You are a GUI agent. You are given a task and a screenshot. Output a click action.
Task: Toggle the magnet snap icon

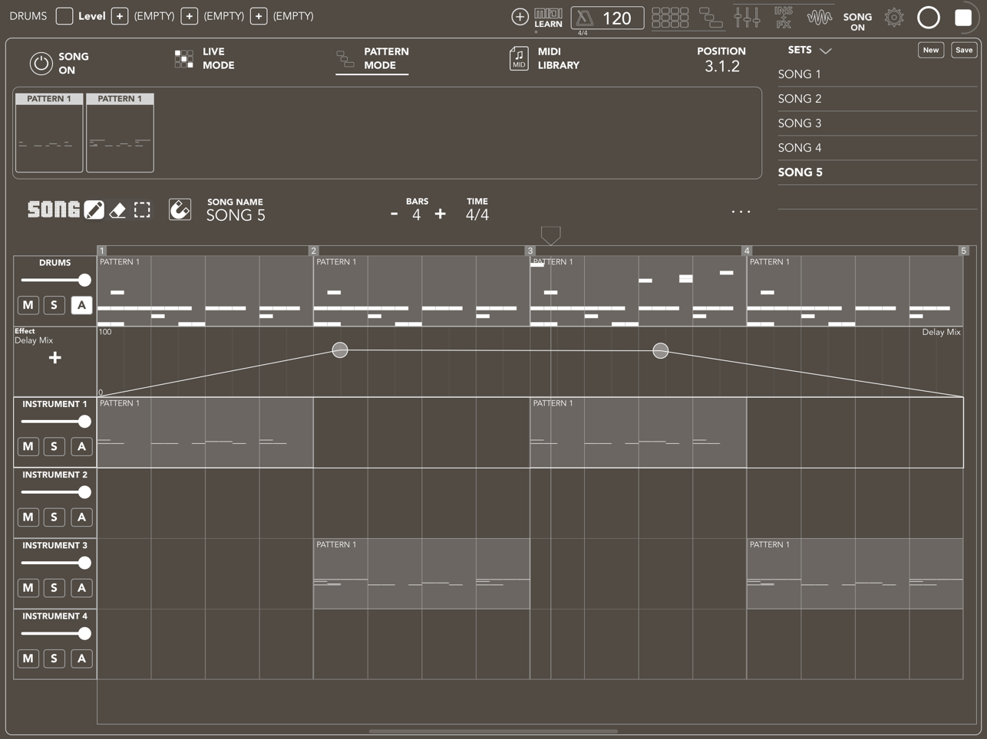pos(180,209)
